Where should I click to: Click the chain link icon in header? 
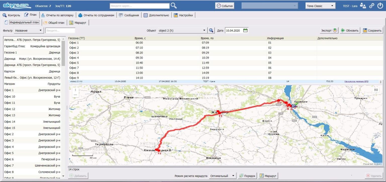point(371,6)
